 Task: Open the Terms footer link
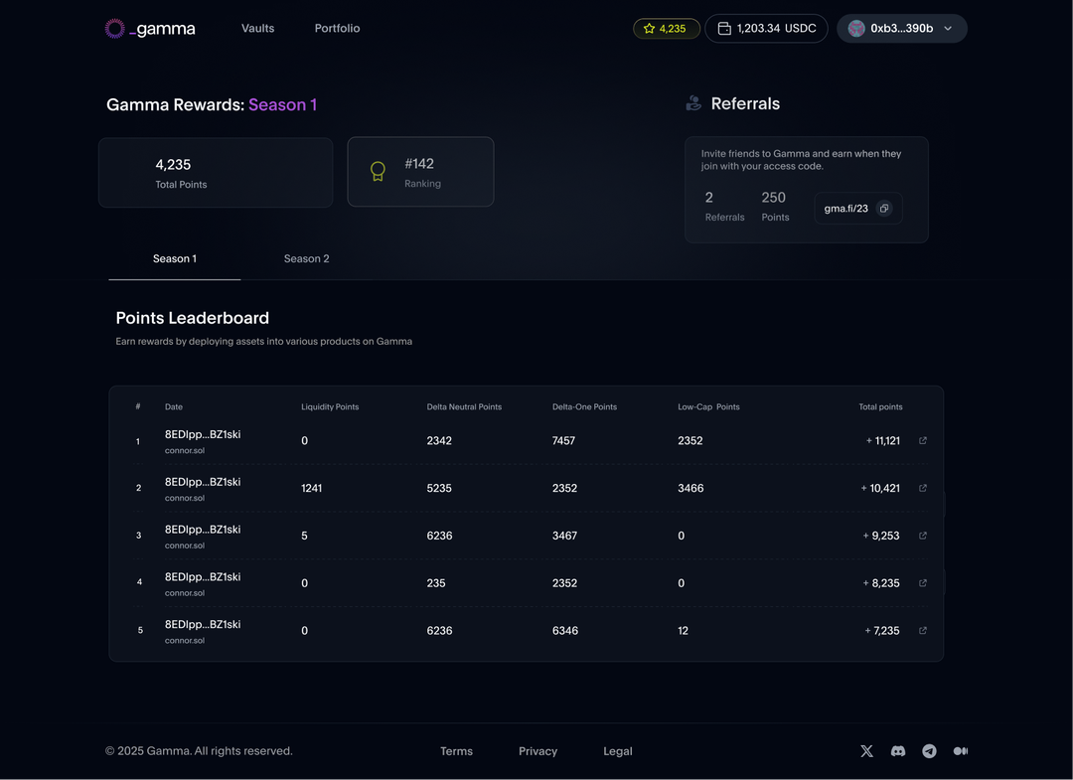click(x=456, y=751)
